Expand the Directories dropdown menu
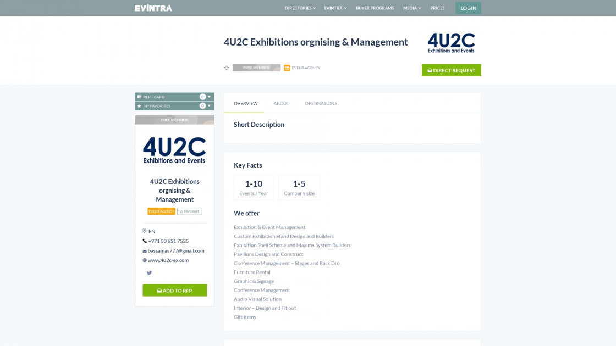Image resolution: width=616 pixels, height=346 pixels. (x=299, y=8)
